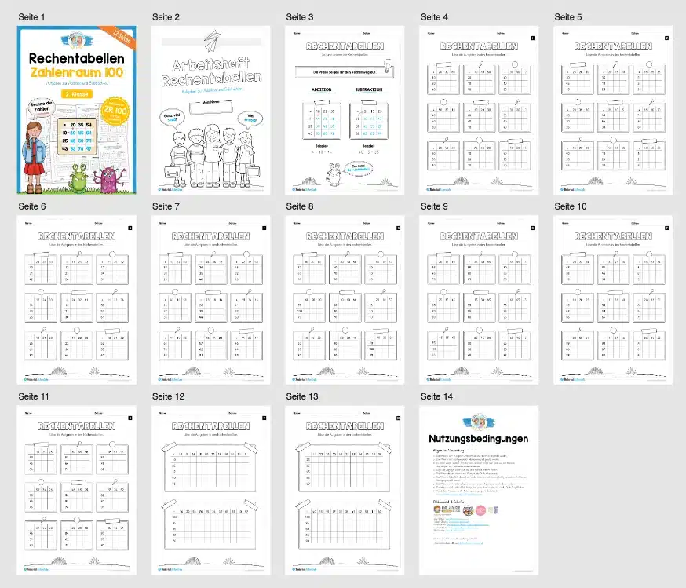Select the Seite 10 worksheet thumbnail
The width and height of the screenshot is (686, 588).
pos(613,299)
